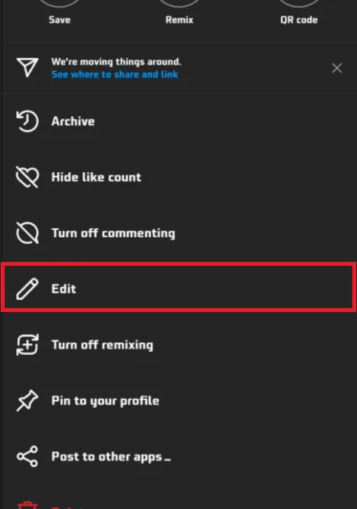Select Archive from the menu
Viewport: 357px width, 509px height.
[x=178, y=121]
